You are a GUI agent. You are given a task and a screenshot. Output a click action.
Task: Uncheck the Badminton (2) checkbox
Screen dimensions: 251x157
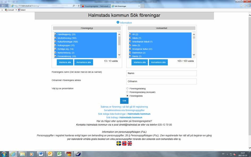point(130,53)
